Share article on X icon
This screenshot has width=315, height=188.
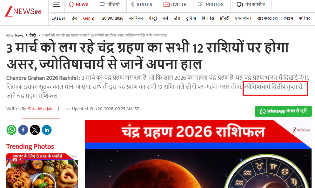click(x=35, y=130)
